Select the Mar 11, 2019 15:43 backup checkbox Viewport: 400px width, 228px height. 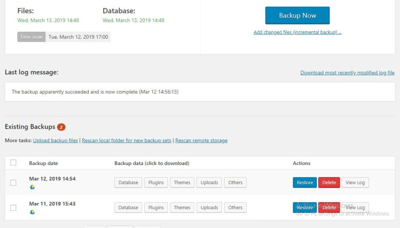(13, 208)
